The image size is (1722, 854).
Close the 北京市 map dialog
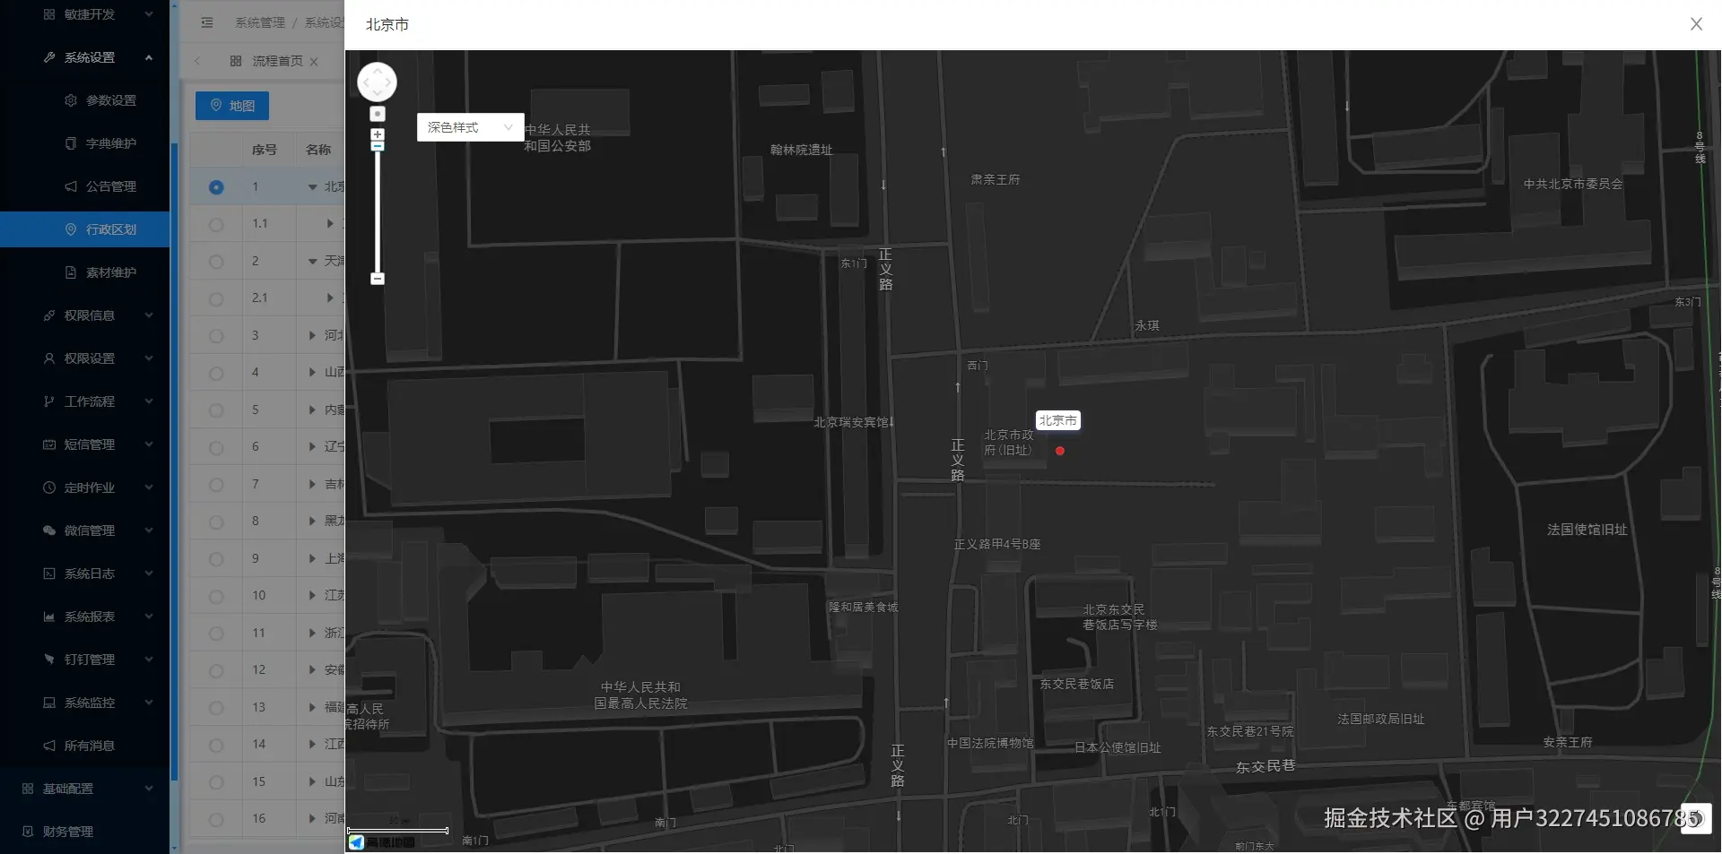1696,24
